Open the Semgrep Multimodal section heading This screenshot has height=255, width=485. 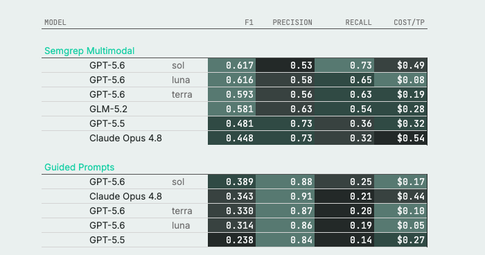(89, 51)
